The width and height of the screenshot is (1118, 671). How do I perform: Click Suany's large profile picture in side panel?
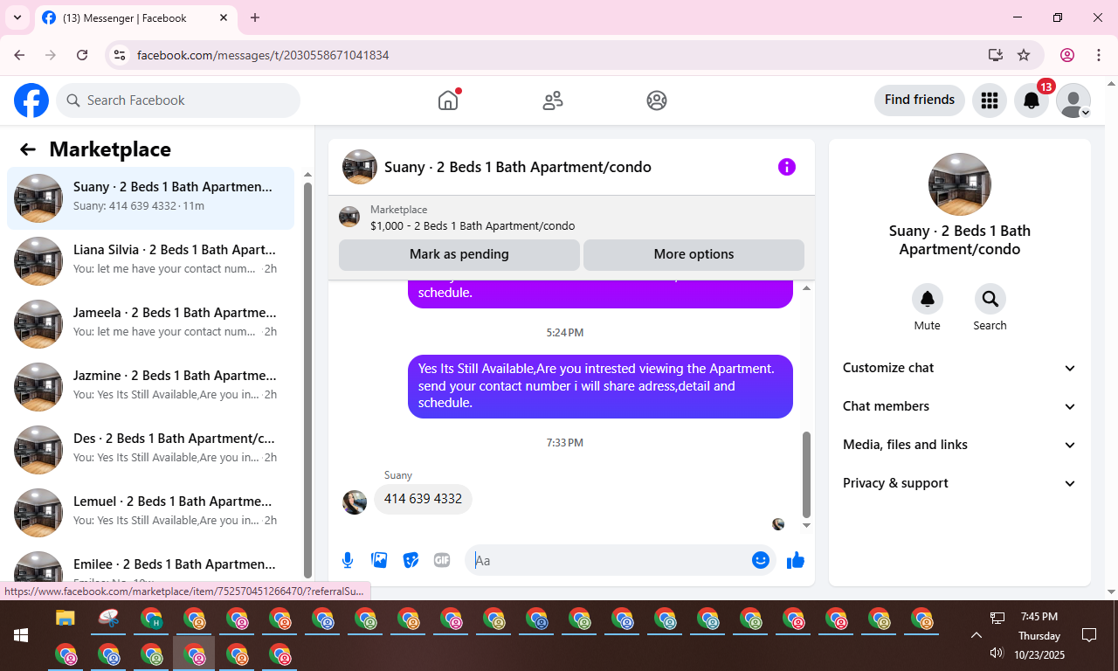(960, 184)
